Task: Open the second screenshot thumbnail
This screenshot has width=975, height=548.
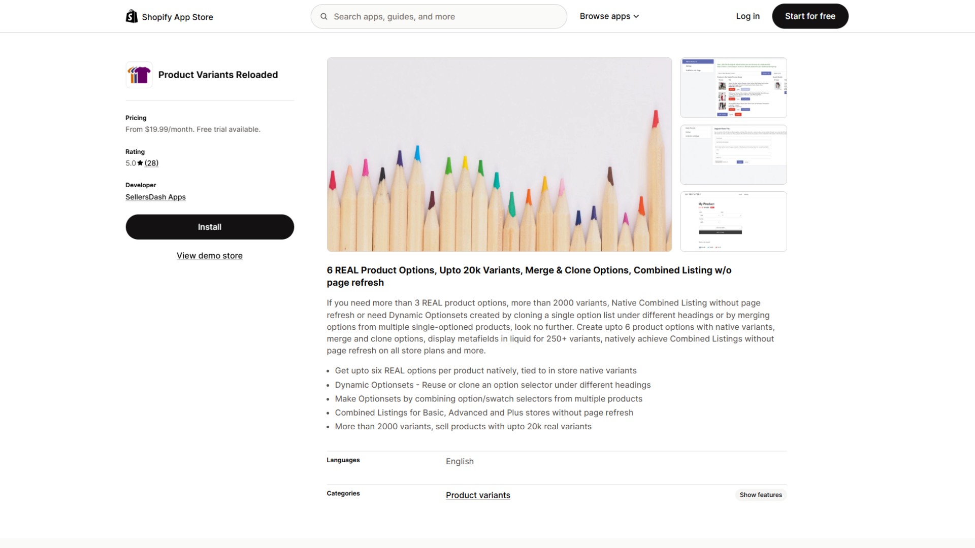Action: coord(733,155)
